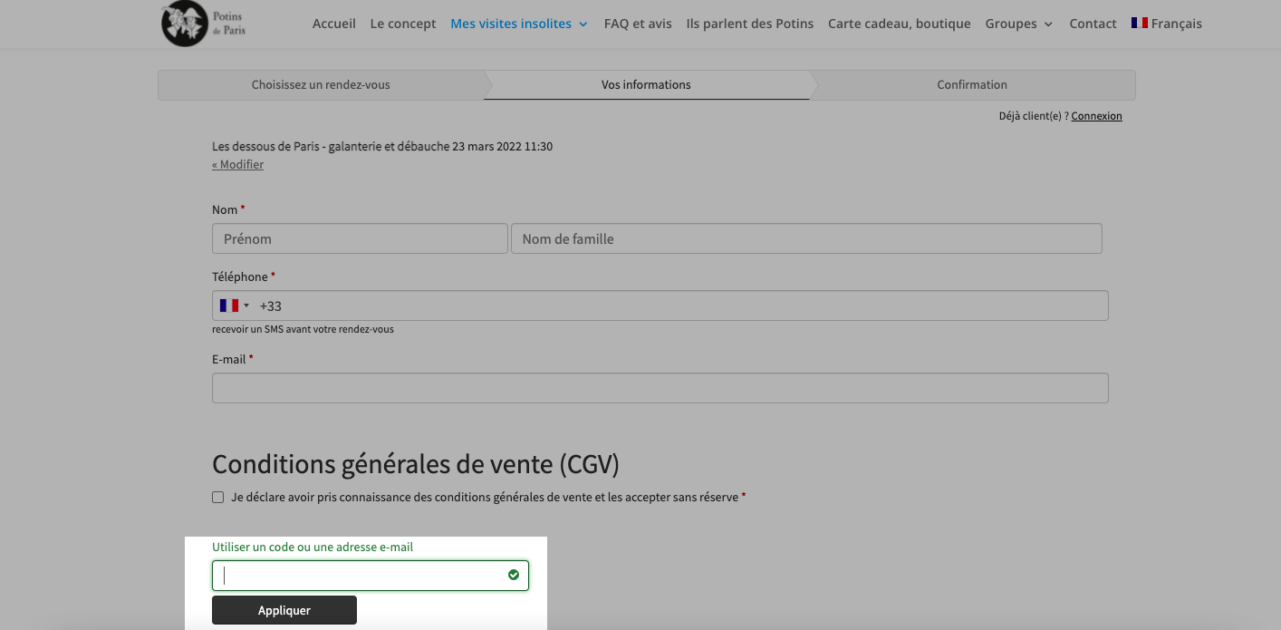Click the Connexion link
Image resolution: width=1281 pixels, height=630 pixels.
(1096, 116)
